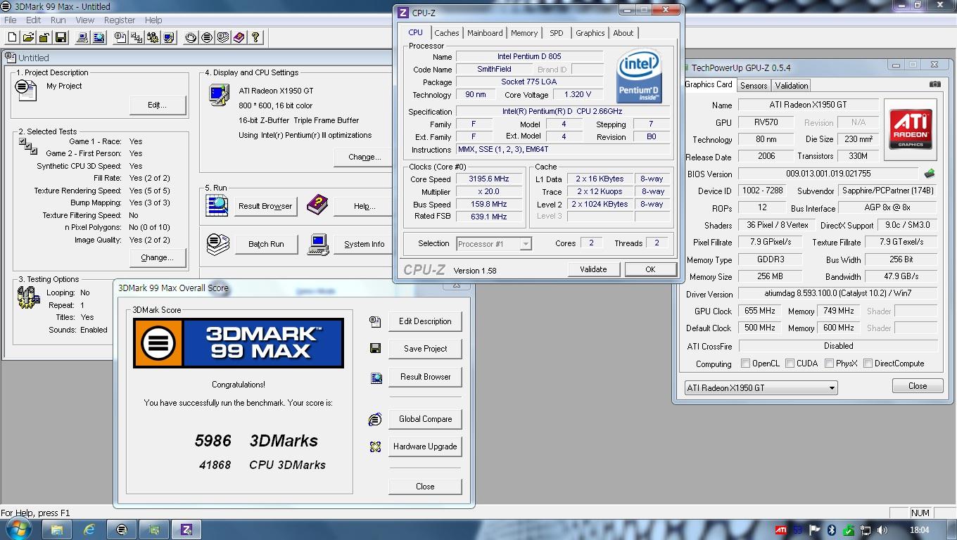
Task: Click the Display settings monitor toolbar icon
Action: pos(170,37)
